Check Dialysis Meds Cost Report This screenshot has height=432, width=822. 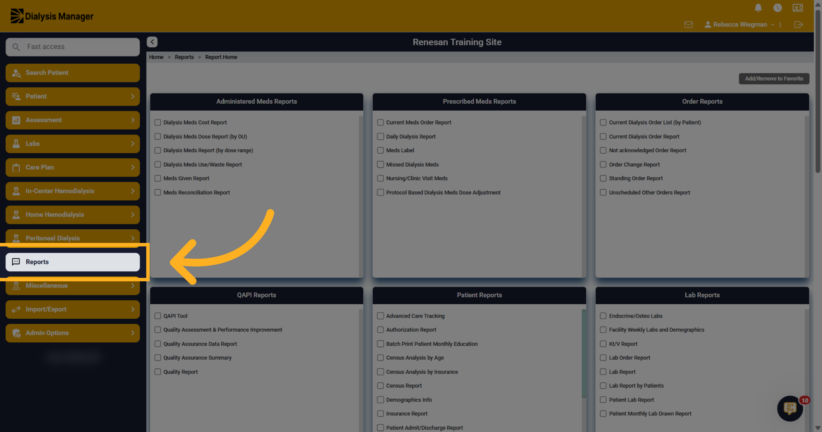(158, 123)
